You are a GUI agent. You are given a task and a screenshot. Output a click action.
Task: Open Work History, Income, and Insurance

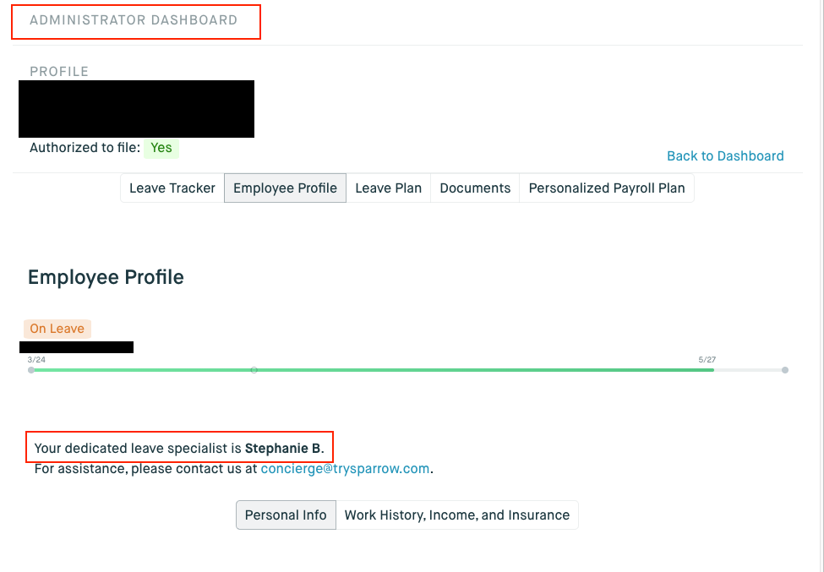point(457,515)
